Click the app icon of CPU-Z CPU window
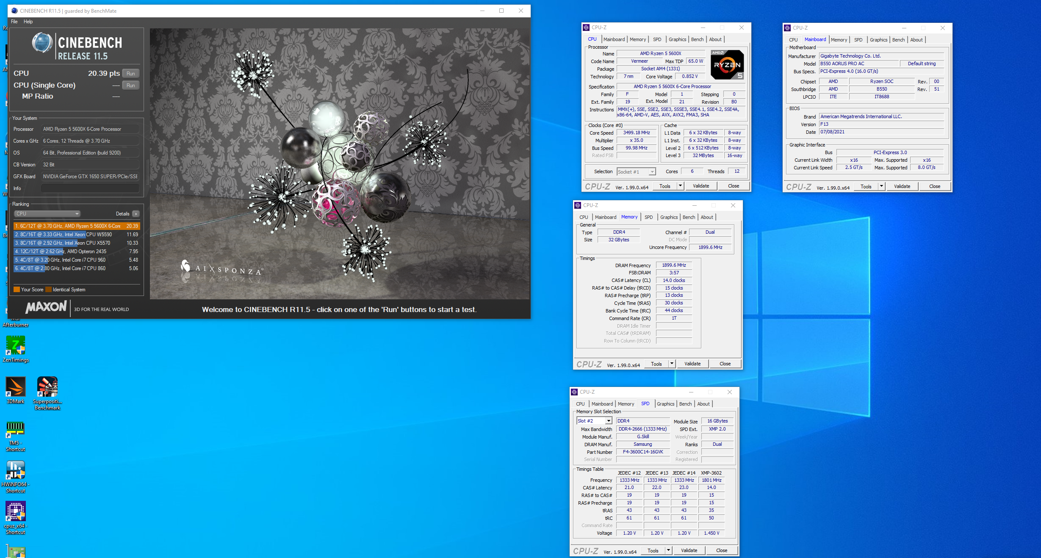This screenshot has height=558, width=1041. (586, 28)
